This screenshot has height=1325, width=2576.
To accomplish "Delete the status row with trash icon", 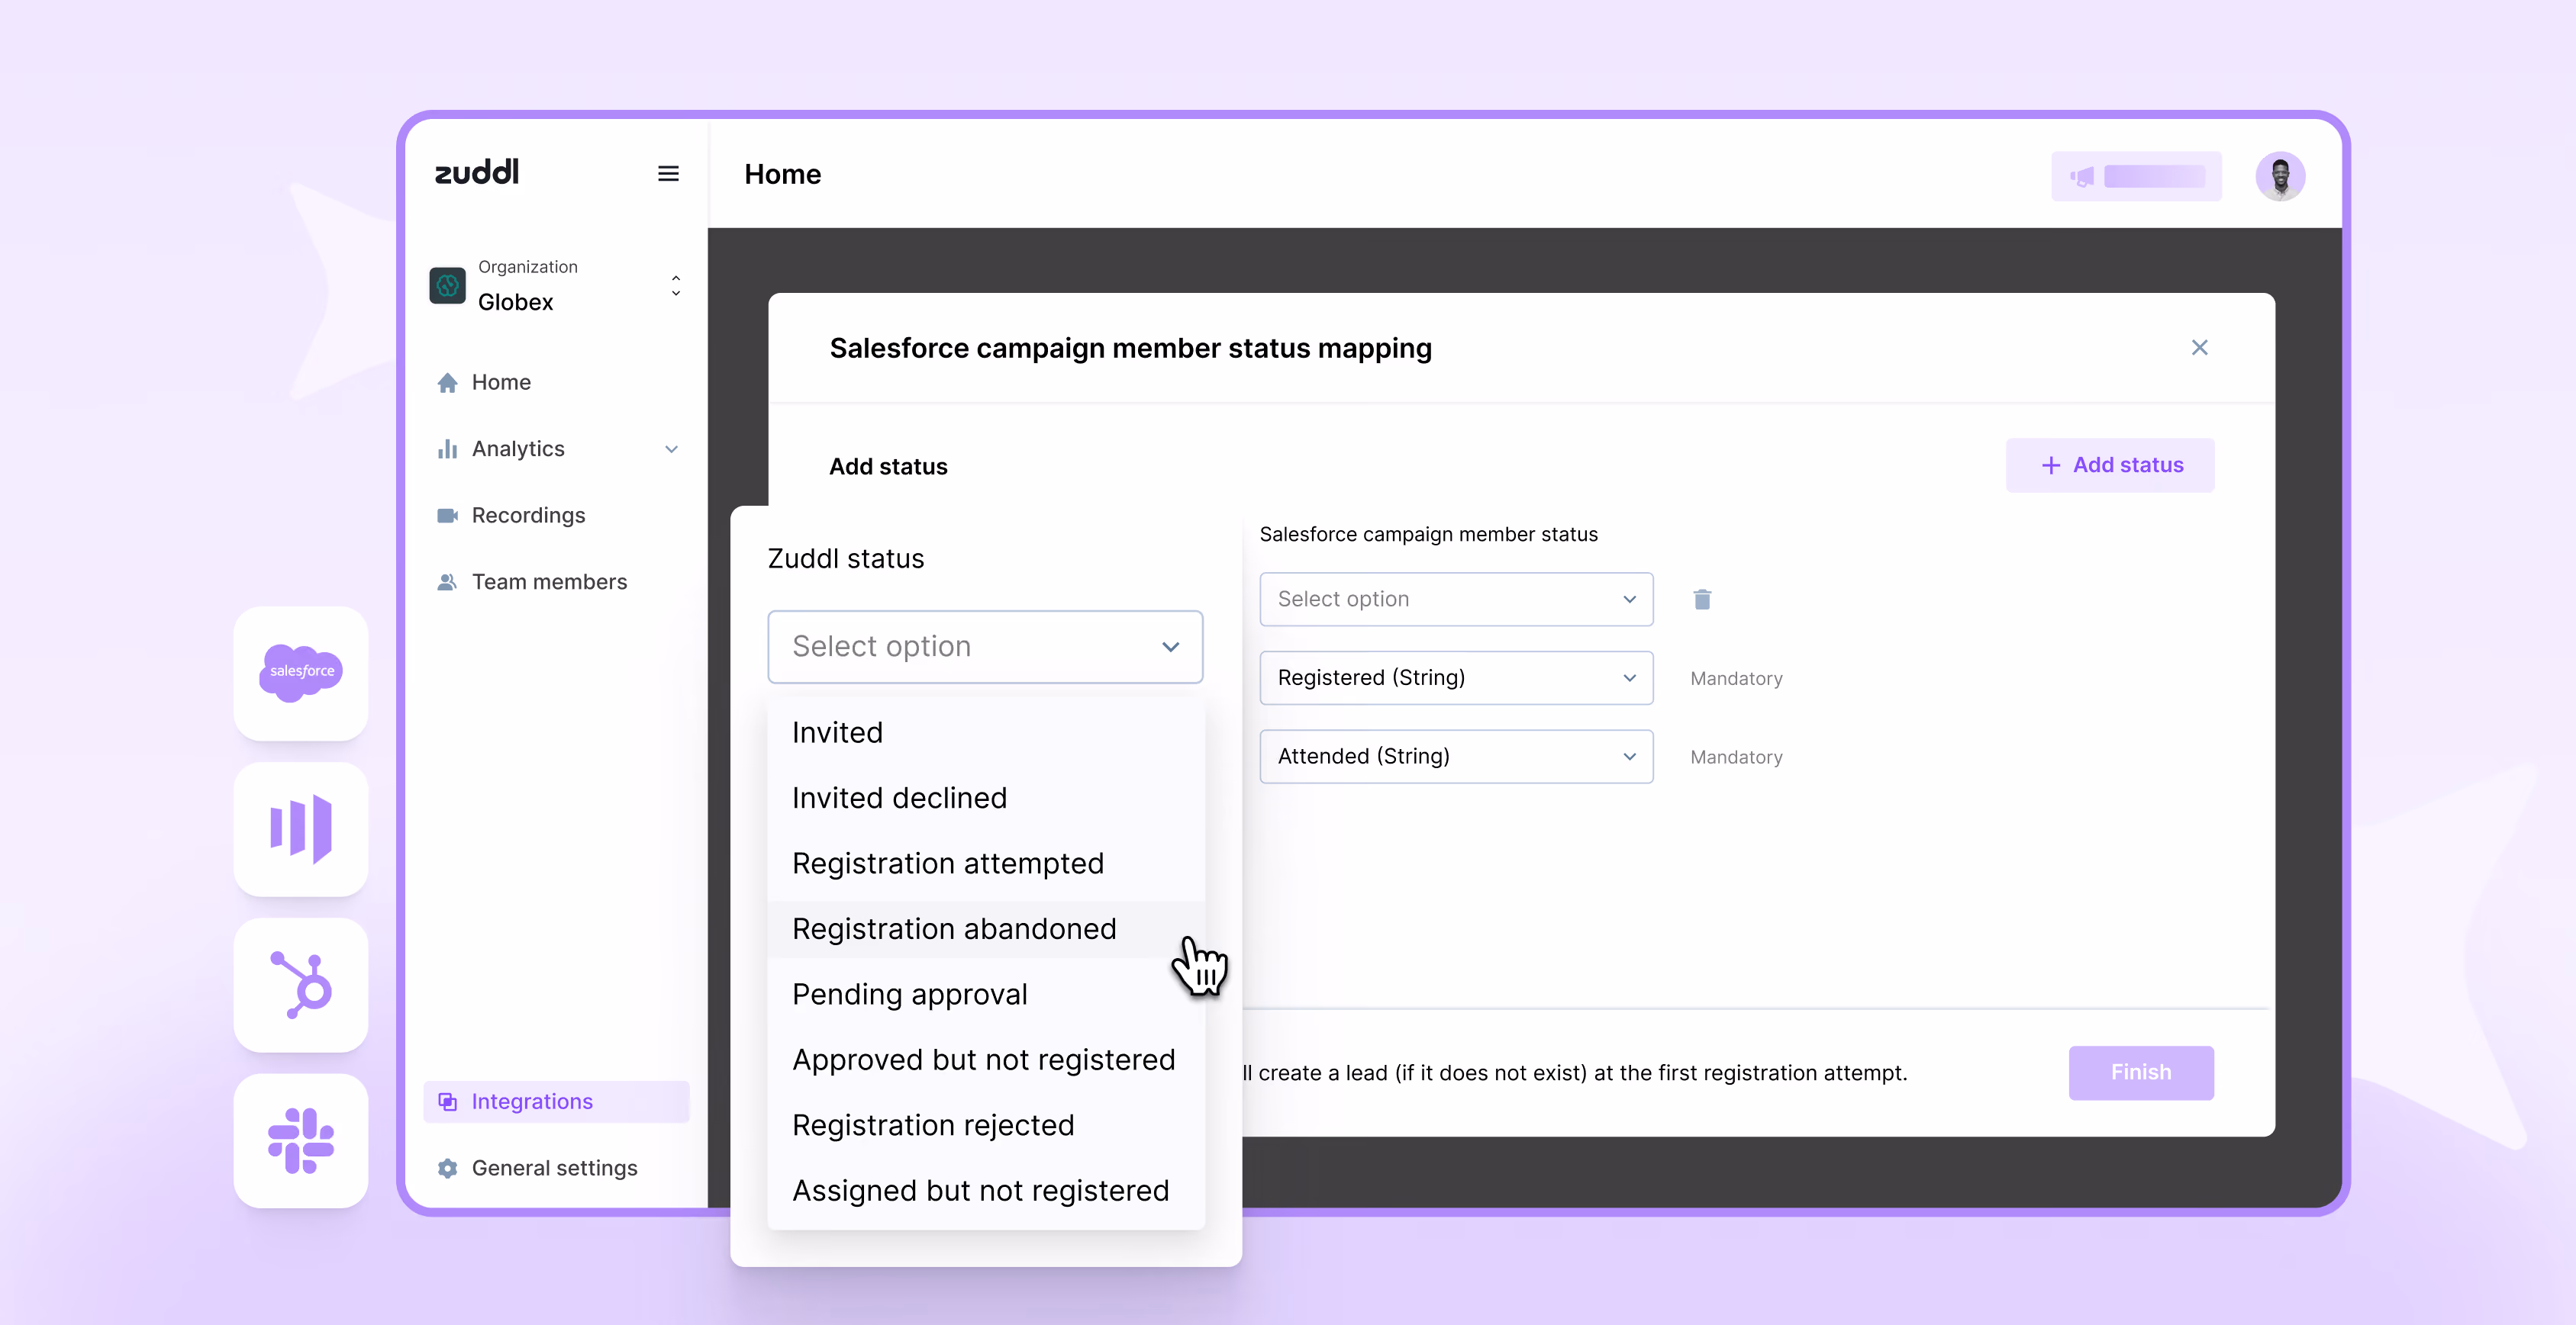I will 1702,599.
